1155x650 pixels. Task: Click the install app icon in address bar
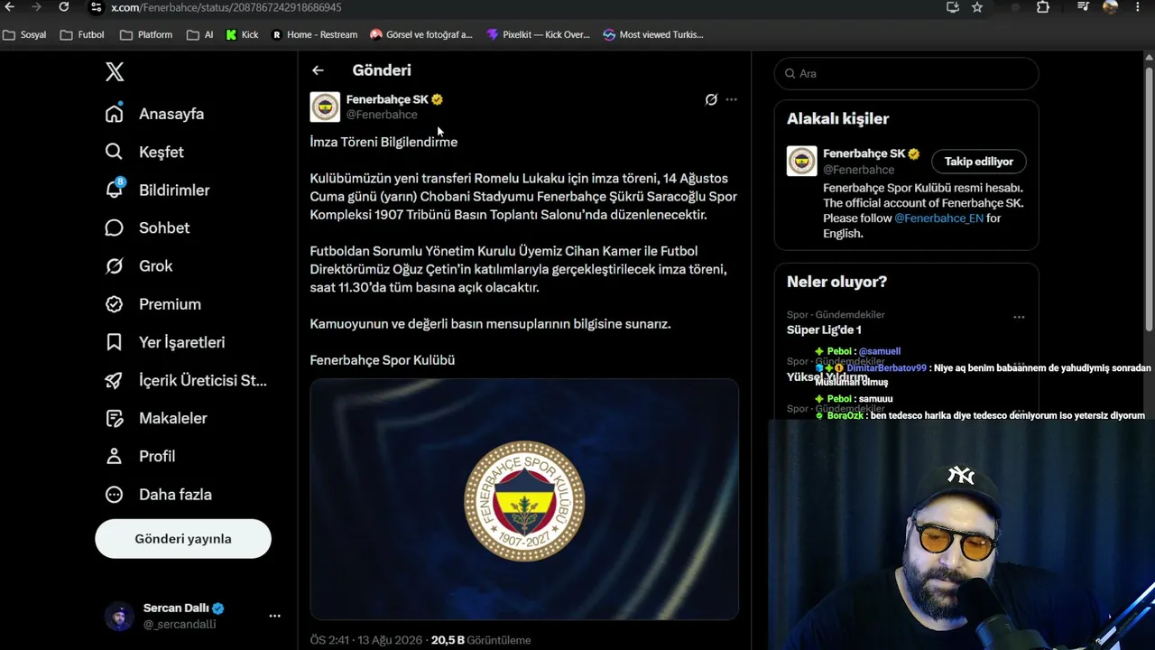click(953, 7)
